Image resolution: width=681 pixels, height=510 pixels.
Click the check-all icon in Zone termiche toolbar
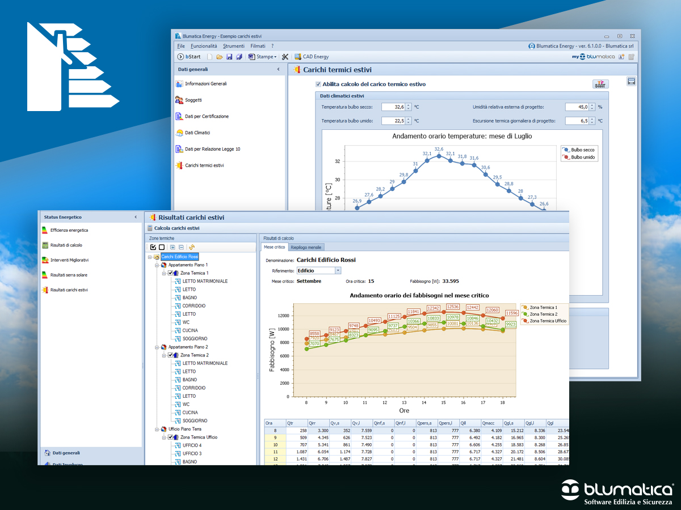tap(153, 247)
